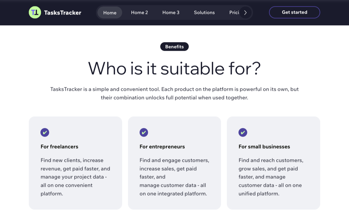
Task: Click the small businesses card description text
Action: [x=271, y=177]
